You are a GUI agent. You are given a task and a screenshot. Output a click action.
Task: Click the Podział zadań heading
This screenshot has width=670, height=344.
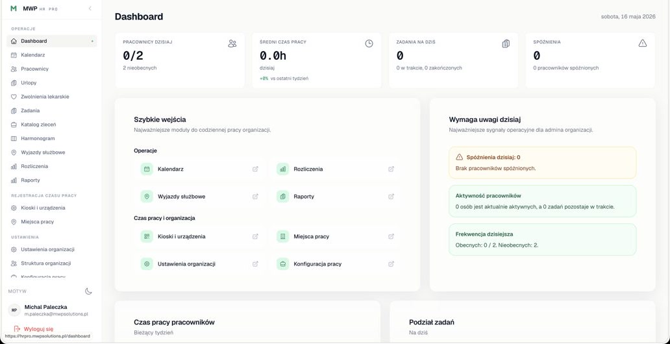coord(432,322)
